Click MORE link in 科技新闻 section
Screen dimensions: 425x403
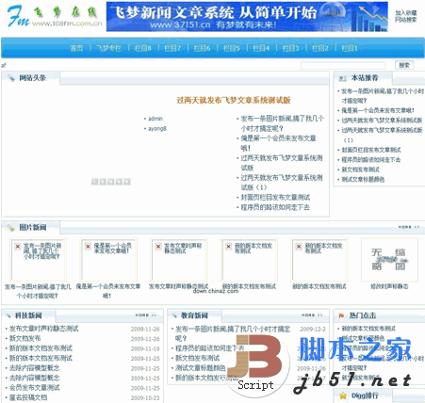pyautogui.click(x=146, y=314)
